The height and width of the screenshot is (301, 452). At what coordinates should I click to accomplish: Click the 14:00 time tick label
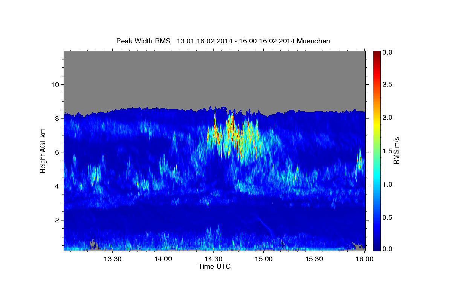pos(163,259)
